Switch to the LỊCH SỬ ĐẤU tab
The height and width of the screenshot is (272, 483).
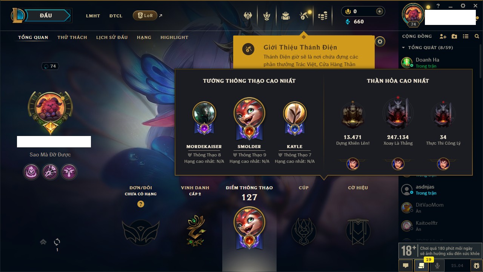(112, 37)
